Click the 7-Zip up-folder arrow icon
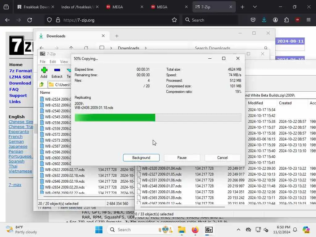Viewport: 316px width, 237px height. click(42, 85)
